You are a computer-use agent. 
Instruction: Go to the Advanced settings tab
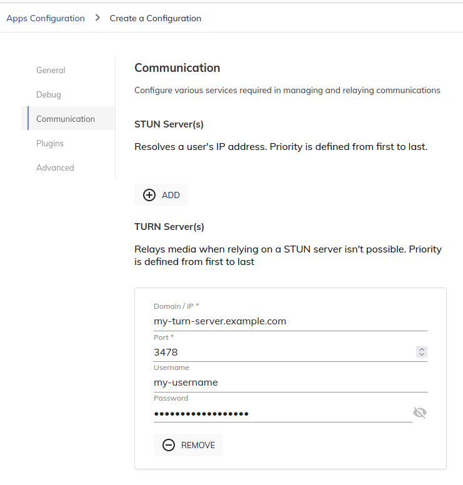coord(55,167)
